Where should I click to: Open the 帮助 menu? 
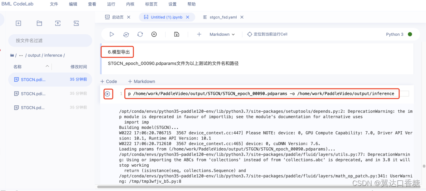tap(191, 4)
